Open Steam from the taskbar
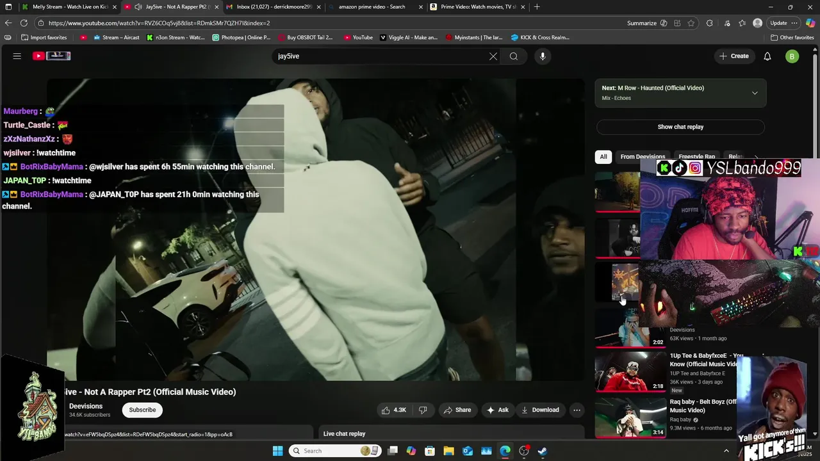 tap(543, 451)
